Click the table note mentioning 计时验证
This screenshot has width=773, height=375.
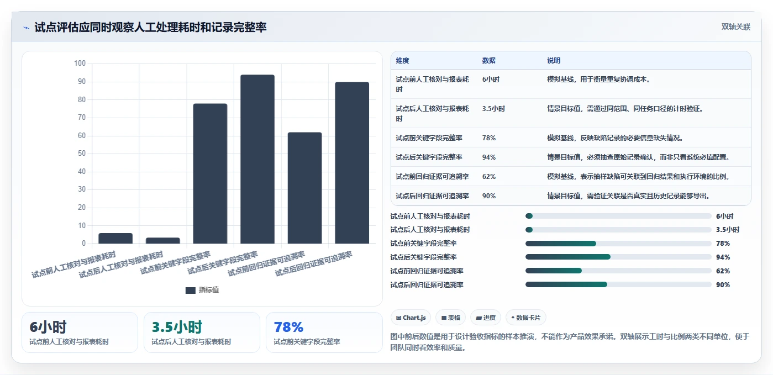pyautogui.click(x=625, y=109)
